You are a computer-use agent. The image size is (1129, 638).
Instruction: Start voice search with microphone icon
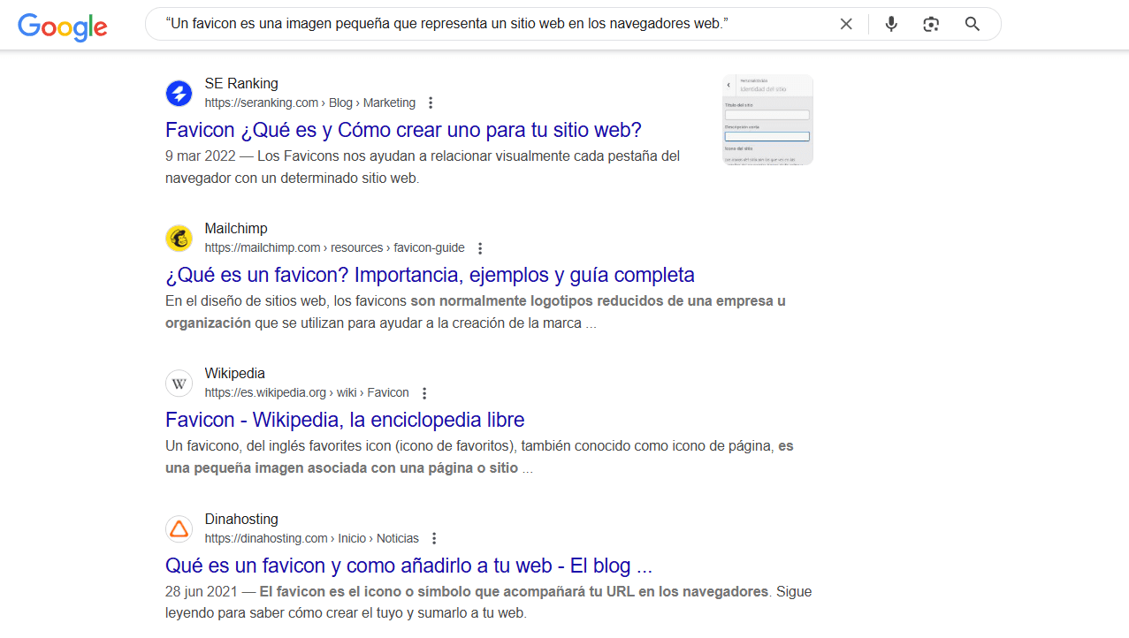click(x=891, y=24)
